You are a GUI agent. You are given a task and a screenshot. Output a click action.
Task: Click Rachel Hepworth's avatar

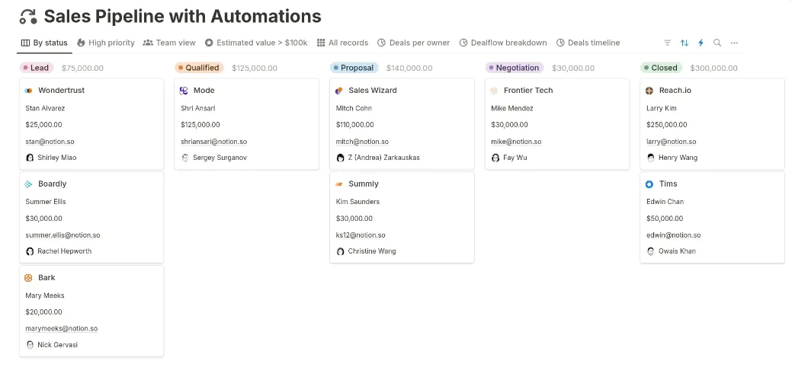pyautogui.click(x=30, y=251)
